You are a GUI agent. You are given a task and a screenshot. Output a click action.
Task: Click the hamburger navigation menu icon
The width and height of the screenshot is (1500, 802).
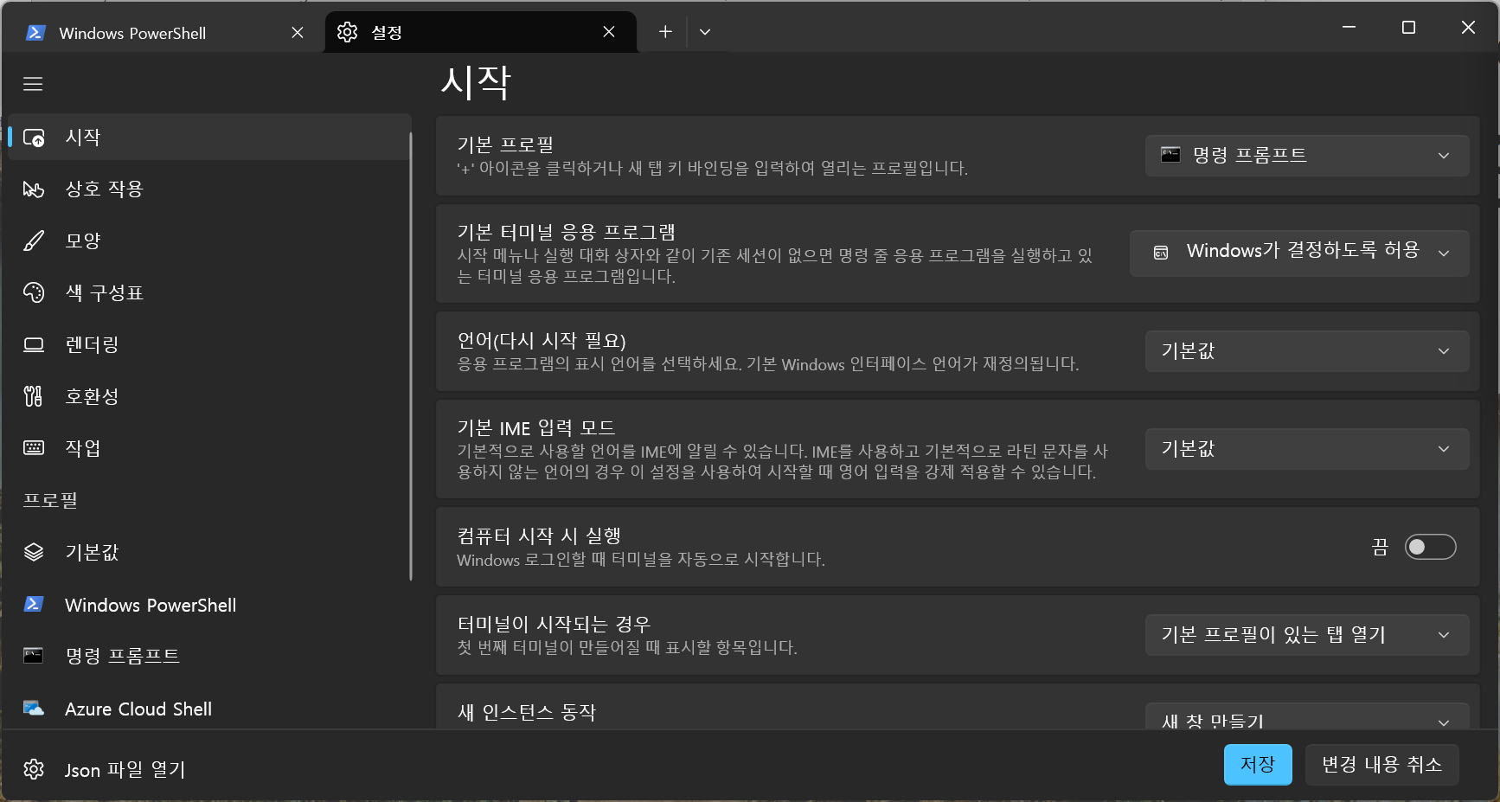click(33, 84)
